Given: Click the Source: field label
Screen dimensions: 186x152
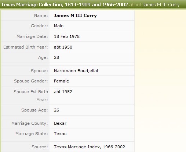Looking at the screenshot, I should tap(40, 147).
